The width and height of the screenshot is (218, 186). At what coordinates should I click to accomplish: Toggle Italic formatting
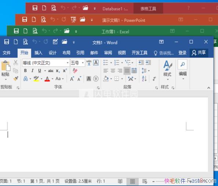(32, 70)
